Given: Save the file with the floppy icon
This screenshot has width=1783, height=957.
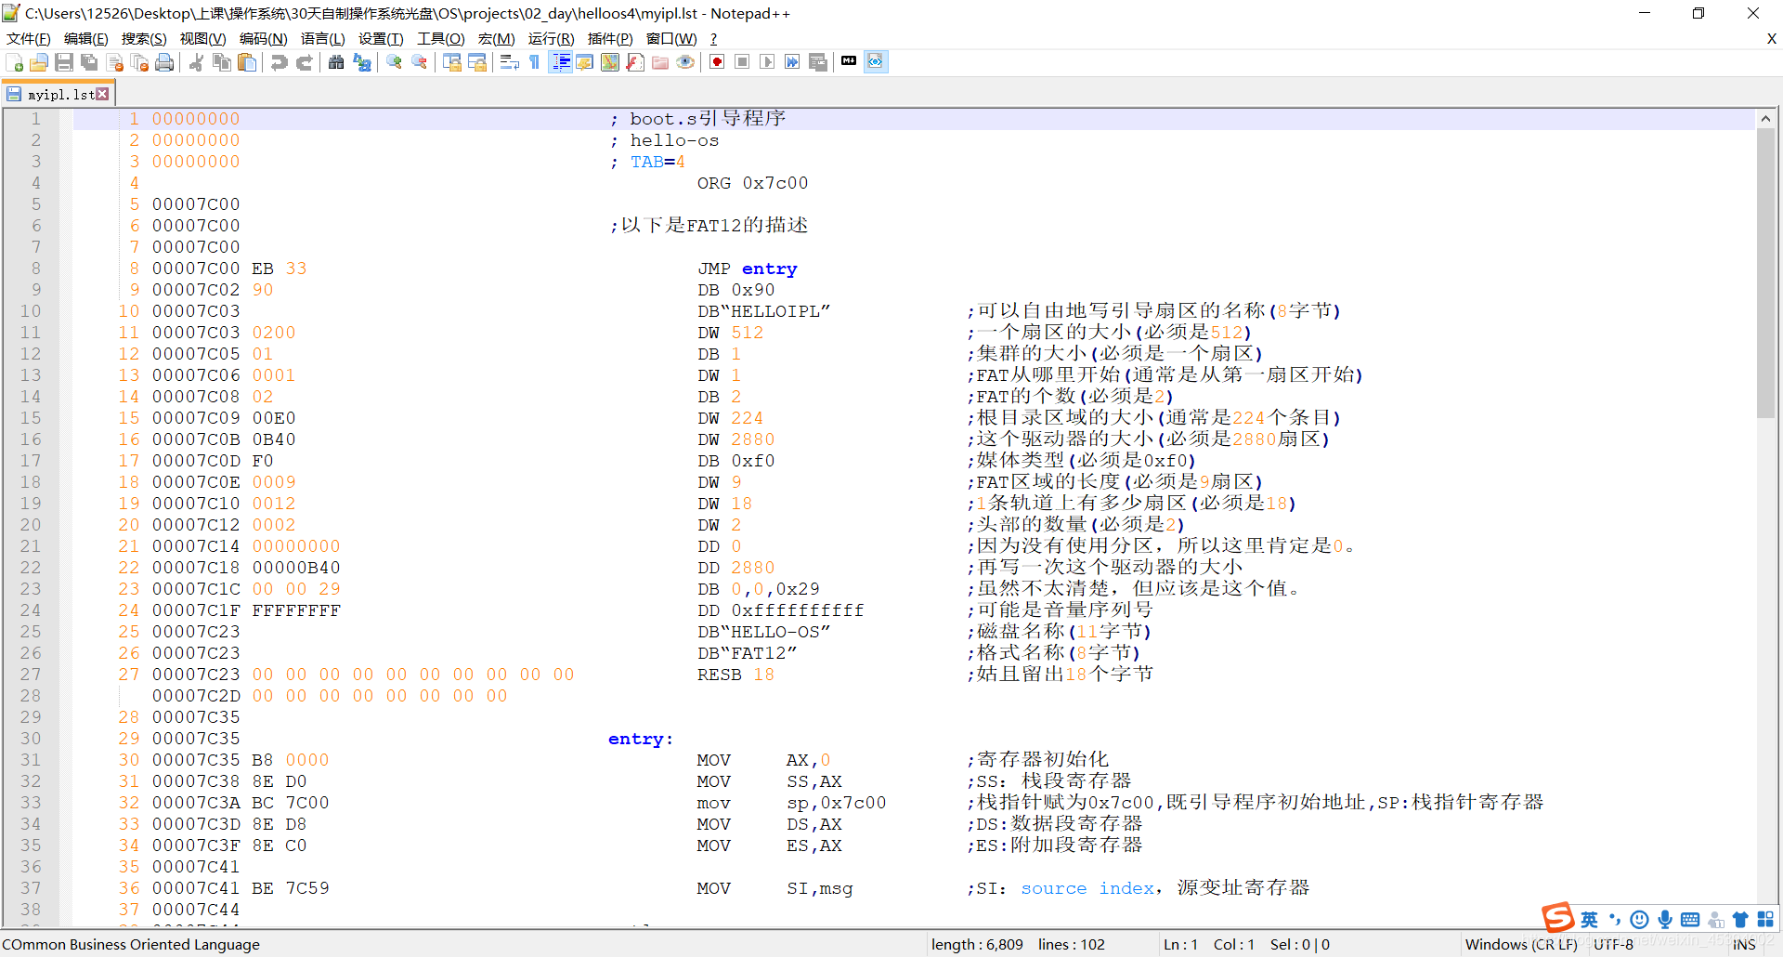Looking at the screenshot, I should tap(64, 62).
